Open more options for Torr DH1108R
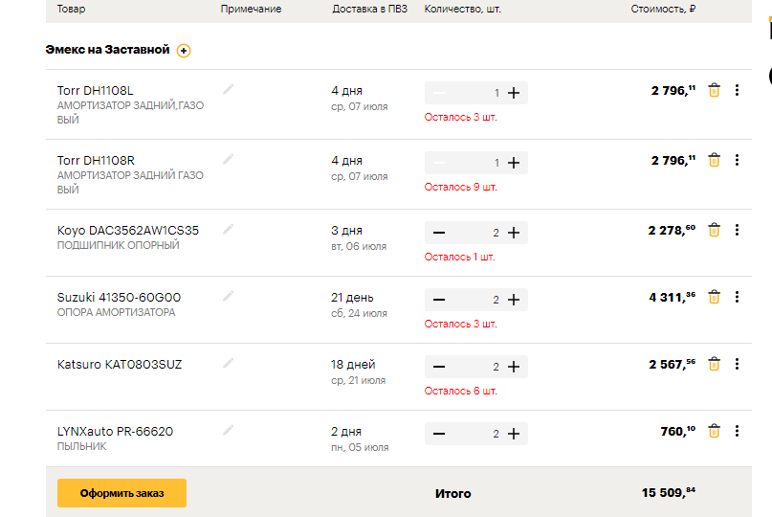 coord(737,160)
